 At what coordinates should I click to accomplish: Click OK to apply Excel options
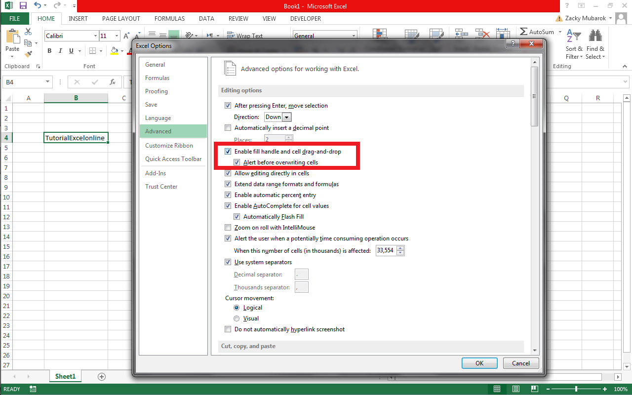coord(479,363)
